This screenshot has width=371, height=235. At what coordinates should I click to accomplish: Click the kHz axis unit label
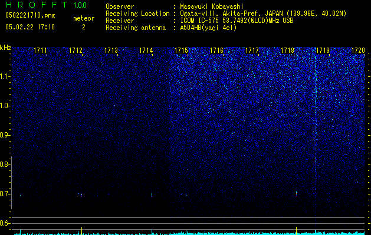pos(5,48)
